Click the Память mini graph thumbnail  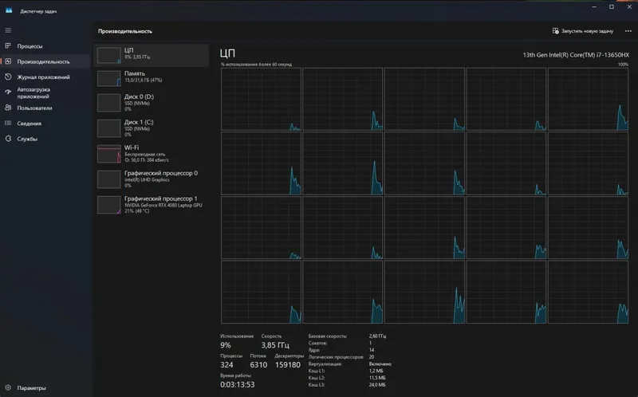pos(109,78)
